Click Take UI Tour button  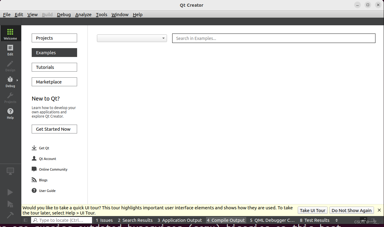pos(312,210)
